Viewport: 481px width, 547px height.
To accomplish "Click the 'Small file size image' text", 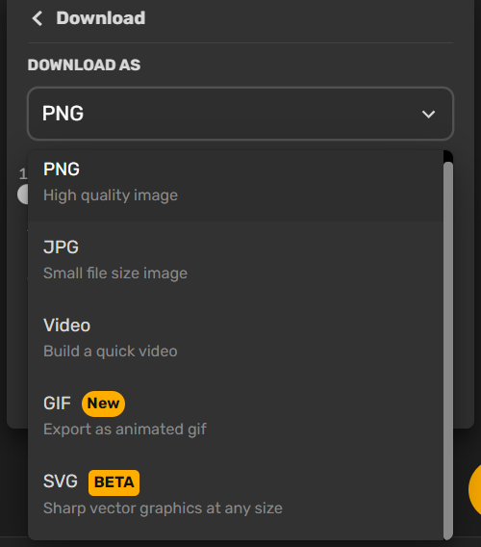I will click(115, 273).
